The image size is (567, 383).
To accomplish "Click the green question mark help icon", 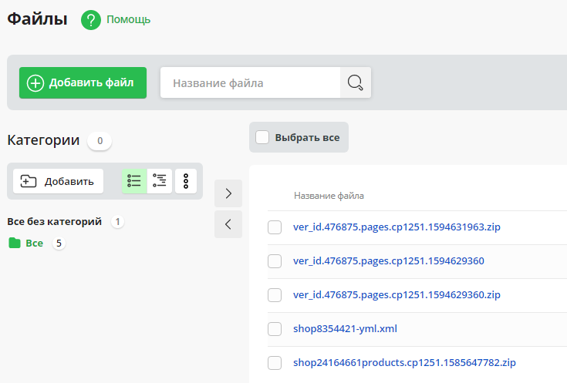I will pyautogui.click(x=91, y=20).
